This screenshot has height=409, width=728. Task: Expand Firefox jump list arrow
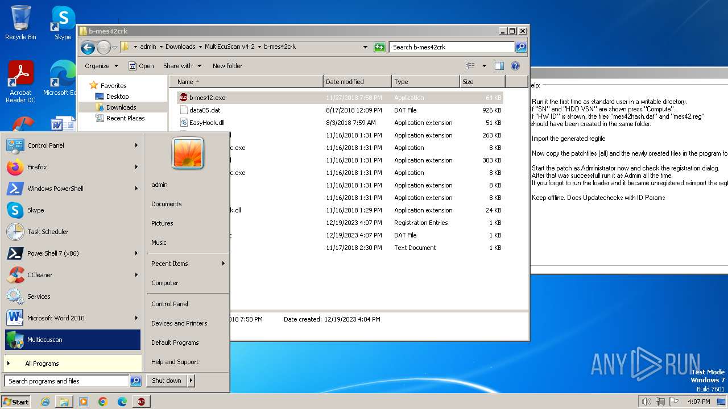click(136, 167)
